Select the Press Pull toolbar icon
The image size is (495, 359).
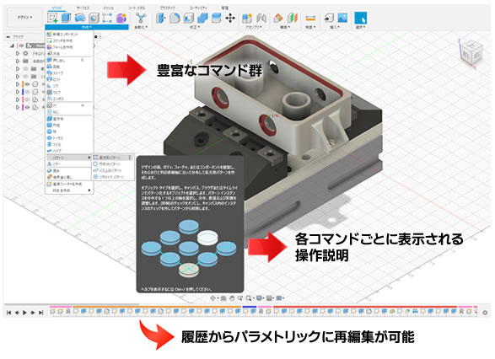point(161,18)
